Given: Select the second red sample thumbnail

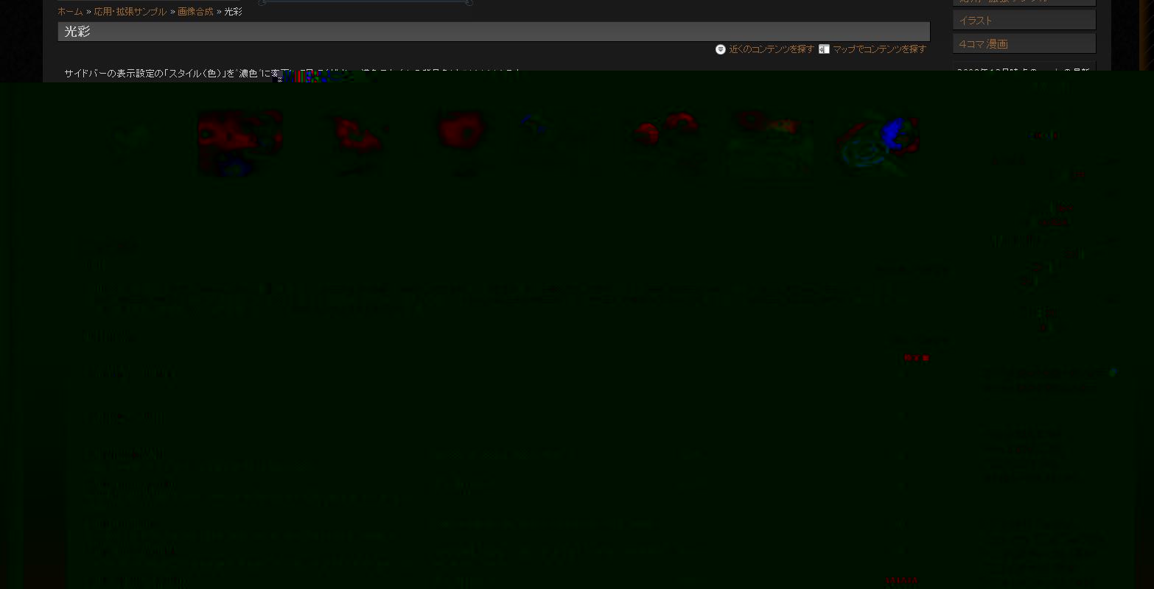Looking at the screenshot, I should [x=358, y=138].
